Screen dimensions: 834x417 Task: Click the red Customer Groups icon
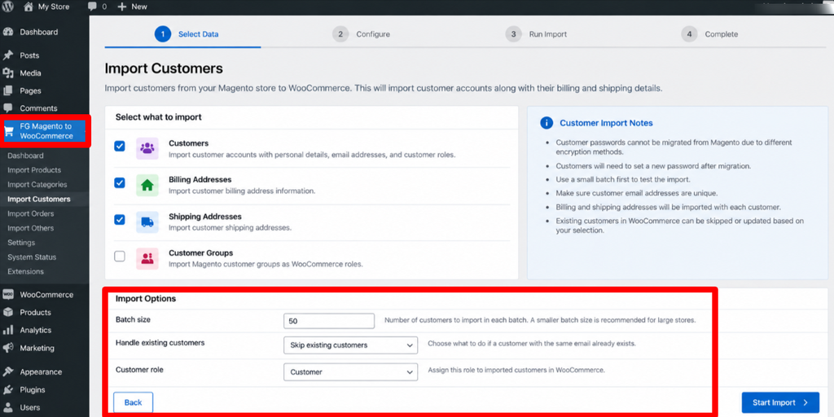(x=147, y=258)
